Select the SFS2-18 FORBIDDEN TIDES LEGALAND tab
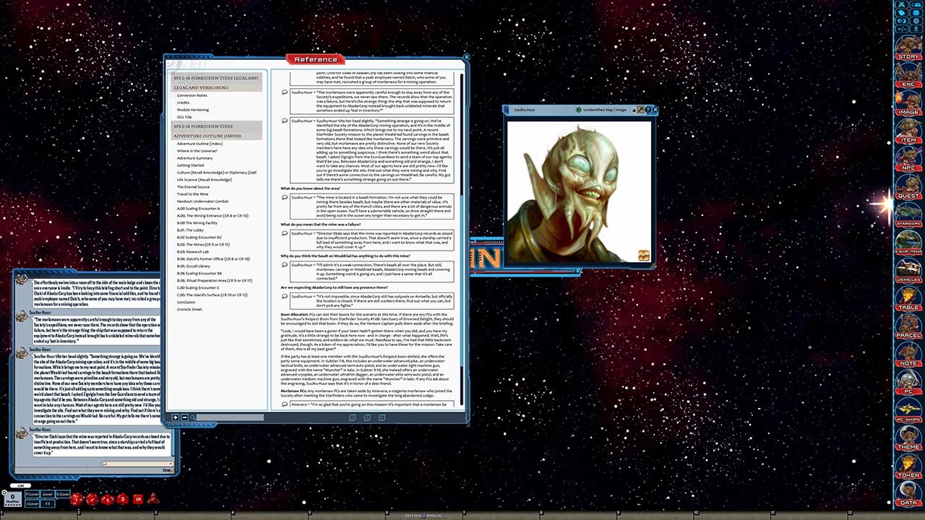The image size is (925, 520). coord(215,79)
